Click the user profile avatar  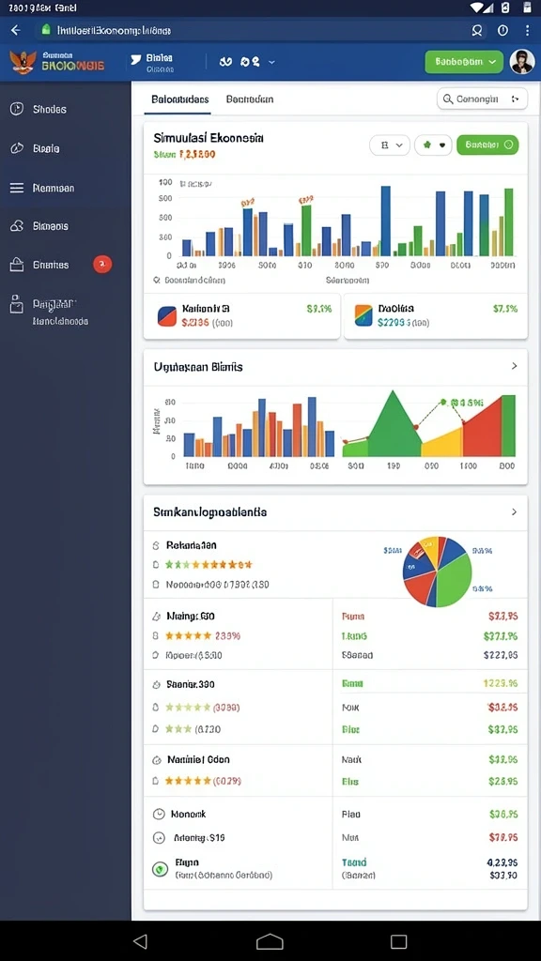click(522, 61)
